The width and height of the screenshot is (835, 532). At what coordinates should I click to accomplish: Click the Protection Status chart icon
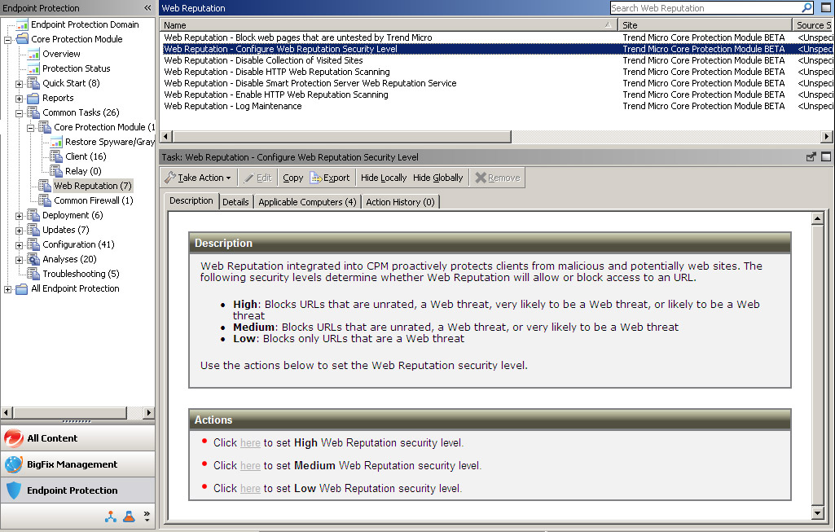(33, 68)
